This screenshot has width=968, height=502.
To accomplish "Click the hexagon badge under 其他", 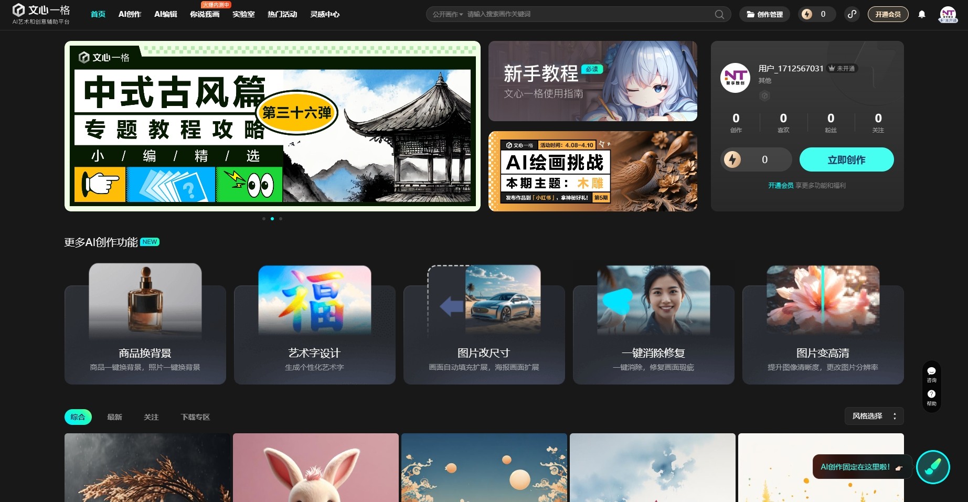I will (x=764, y=95).
